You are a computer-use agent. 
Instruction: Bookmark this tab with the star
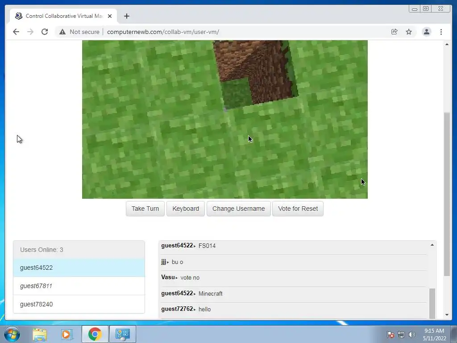click(x=409, y=32)
